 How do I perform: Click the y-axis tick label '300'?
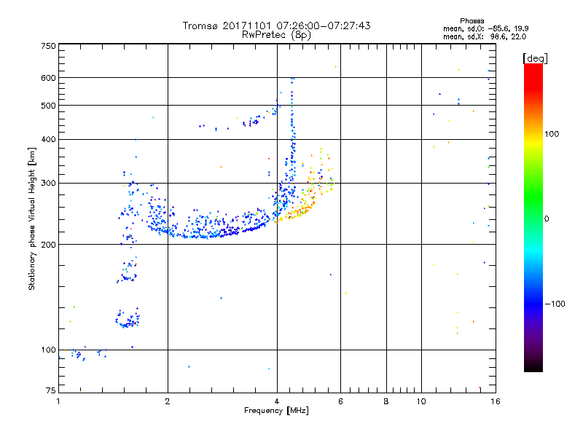point(49,184)
